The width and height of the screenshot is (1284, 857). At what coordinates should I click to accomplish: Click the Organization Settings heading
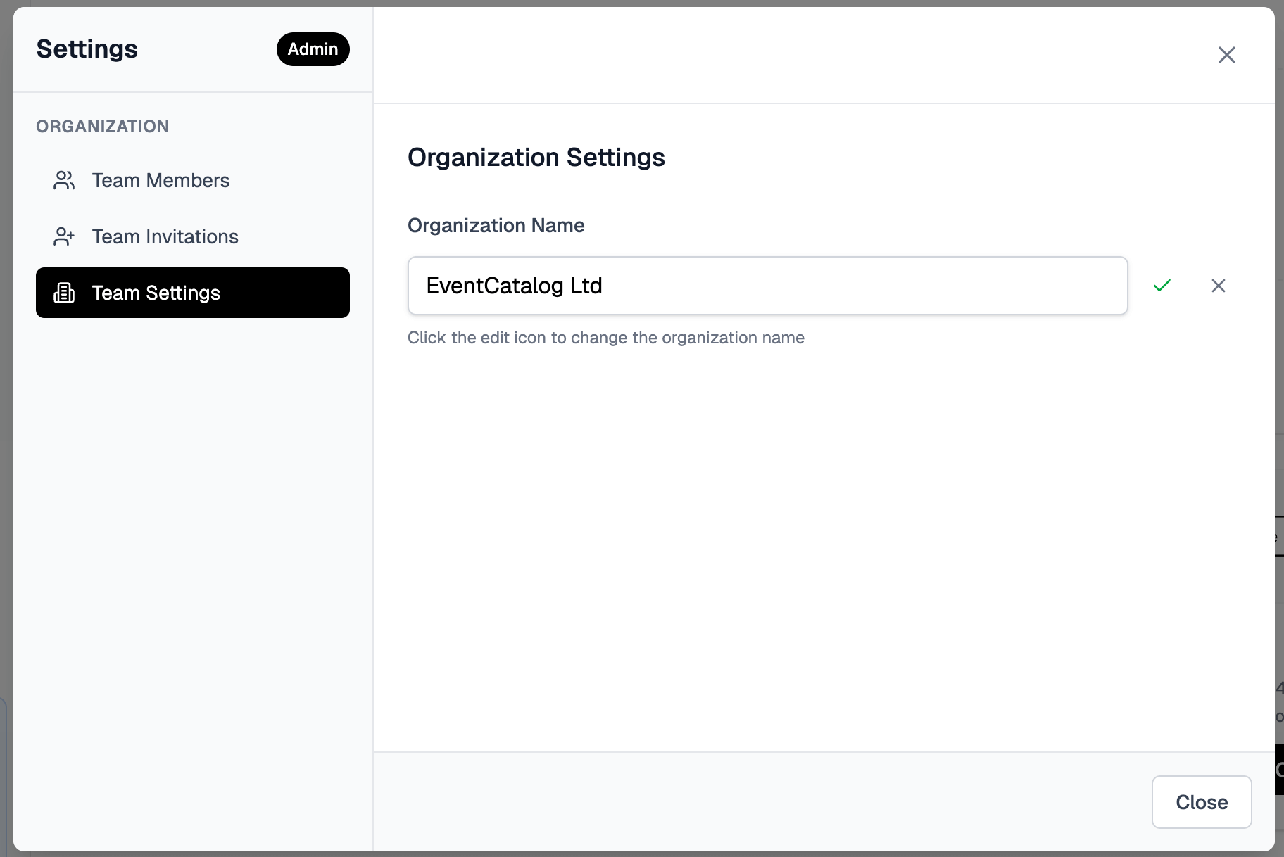point(536,158)
